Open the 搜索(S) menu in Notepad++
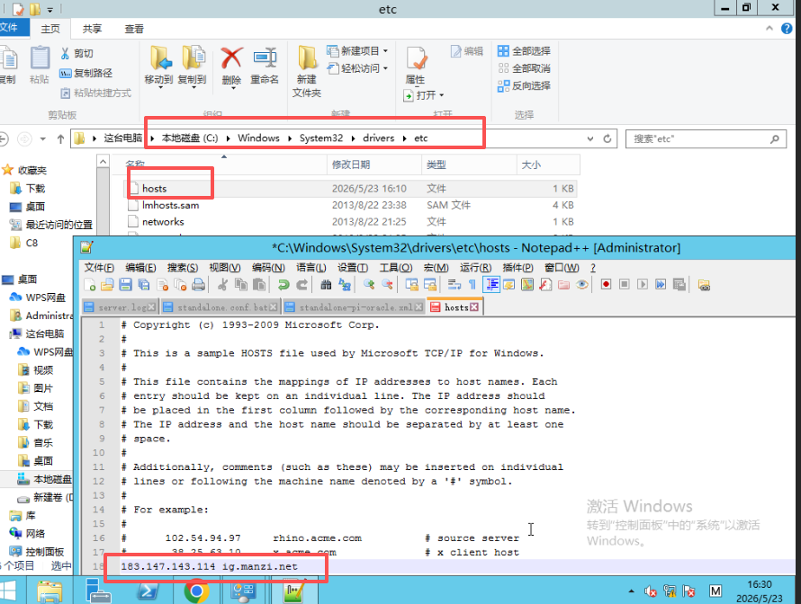 click(183, 268)
